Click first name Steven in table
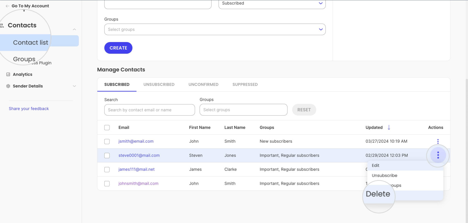Screen dimensions: 468x223 pyautogui.click(x=196, y=155)
